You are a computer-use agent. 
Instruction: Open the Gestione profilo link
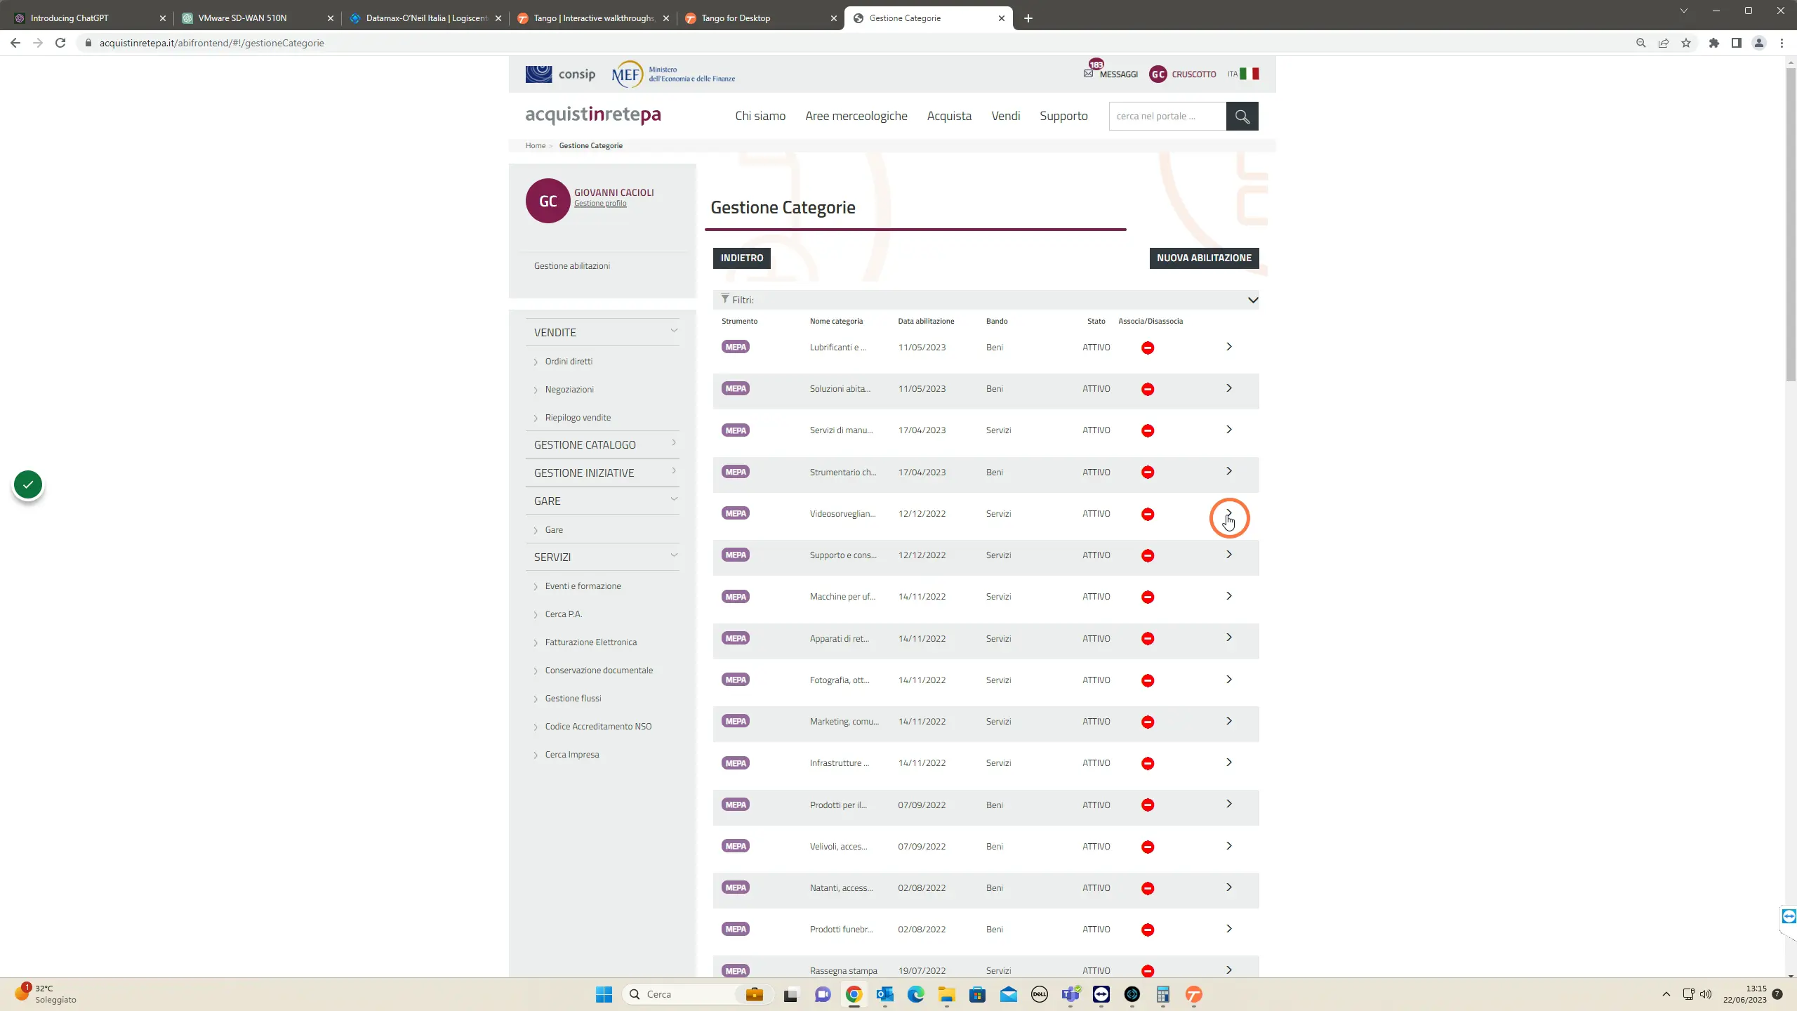coord(600,204)
